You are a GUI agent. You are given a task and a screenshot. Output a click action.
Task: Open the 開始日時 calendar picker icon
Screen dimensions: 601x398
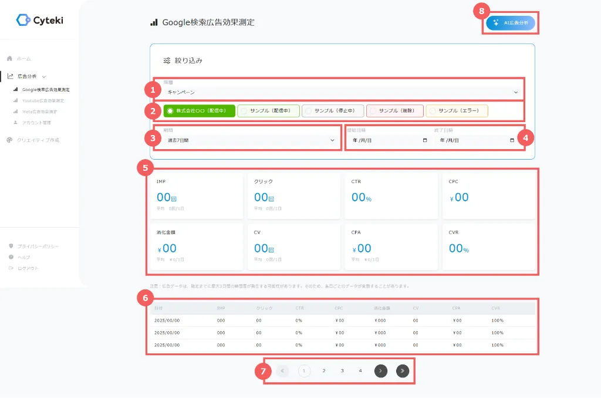425,140
